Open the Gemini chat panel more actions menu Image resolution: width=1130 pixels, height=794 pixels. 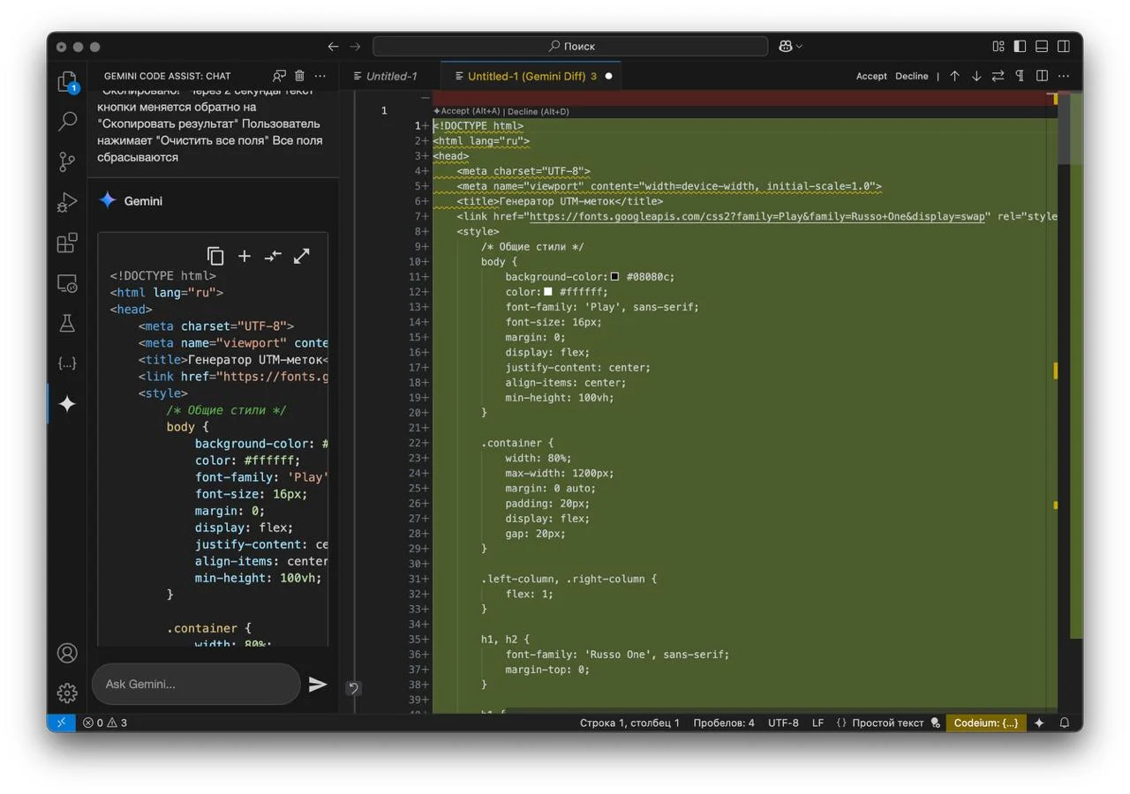tap(320, 76)
